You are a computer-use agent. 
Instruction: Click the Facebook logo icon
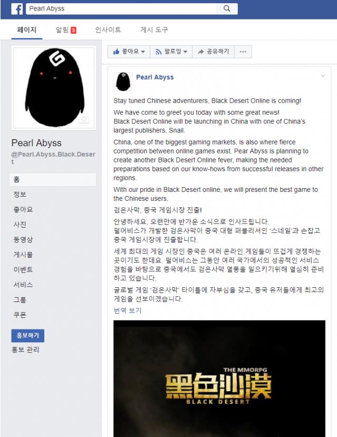pos(17,9)
